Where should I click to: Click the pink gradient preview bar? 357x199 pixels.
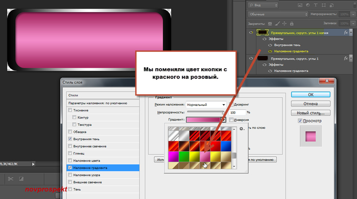(203, 120)
